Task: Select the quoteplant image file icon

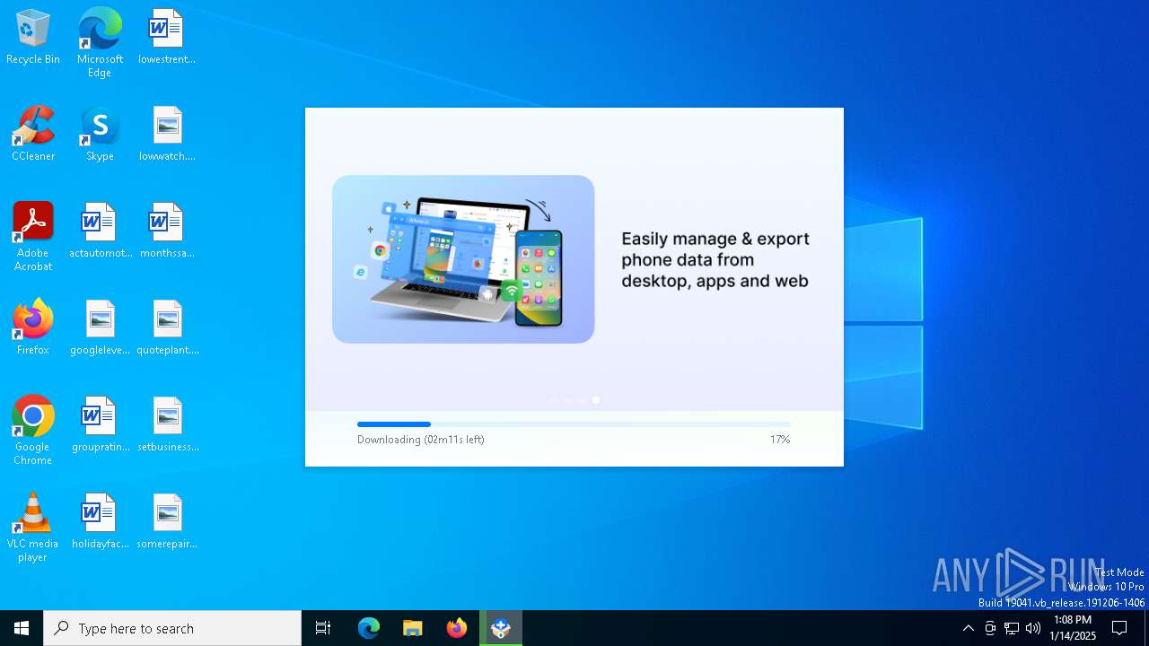Action: click(x=167, y=327)
